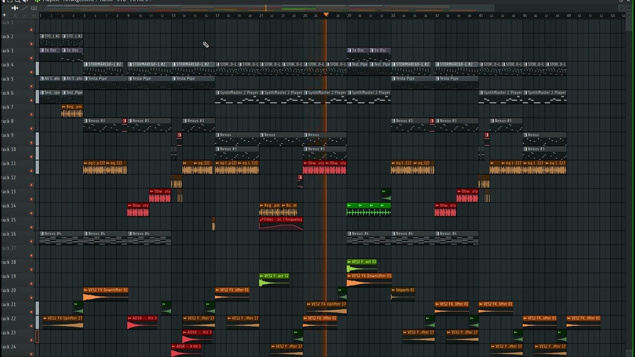Select the pattern clip-type icon in toolbar
This screenshot has width=635, height=357.
[x=34, y=8]
